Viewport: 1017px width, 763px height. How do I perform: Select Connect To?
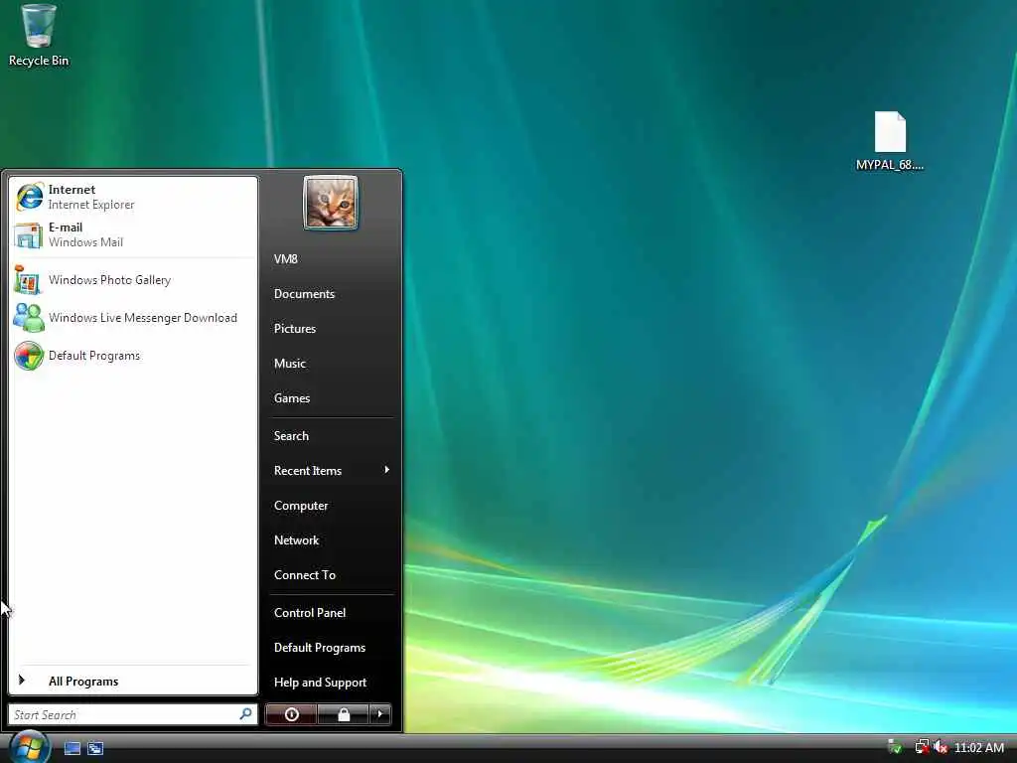pyautogui.click(x=331, y=575)
